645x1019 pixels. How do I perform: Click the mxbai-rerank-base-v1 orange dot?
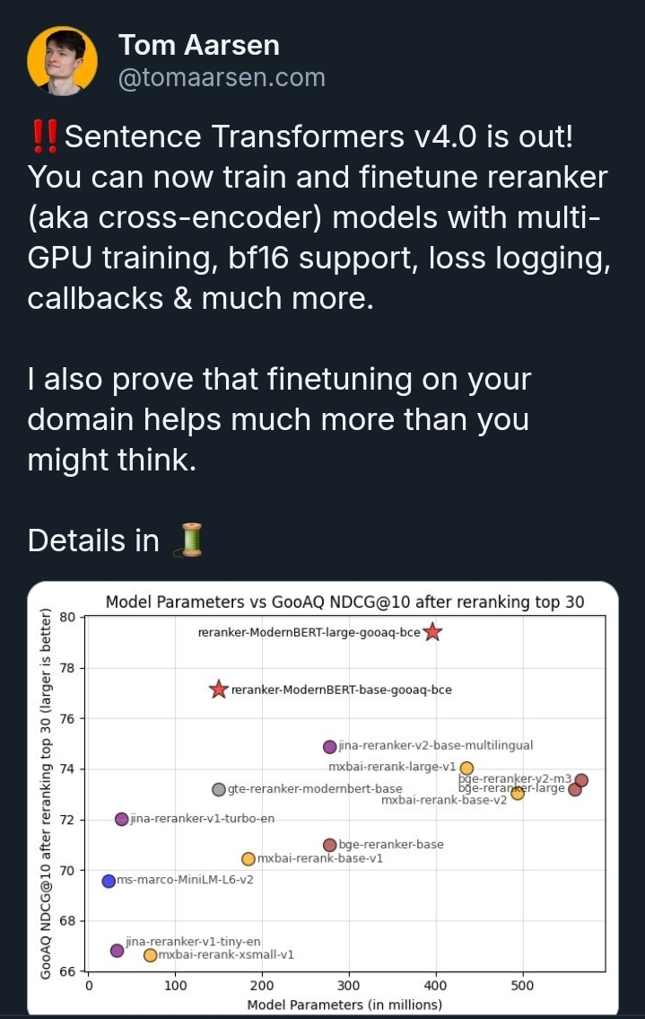tap(248, 859)
